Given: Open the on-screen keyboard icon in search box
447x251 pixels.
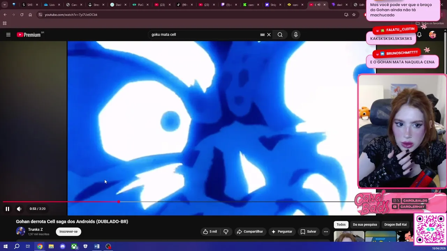Looking at the screenshot, I should coord(262,35).
